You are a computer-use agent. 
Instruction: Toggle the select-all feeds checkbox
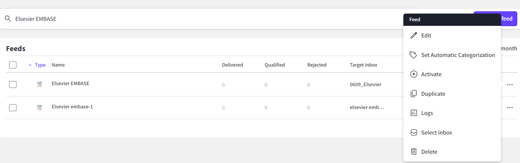pos(13,65)
